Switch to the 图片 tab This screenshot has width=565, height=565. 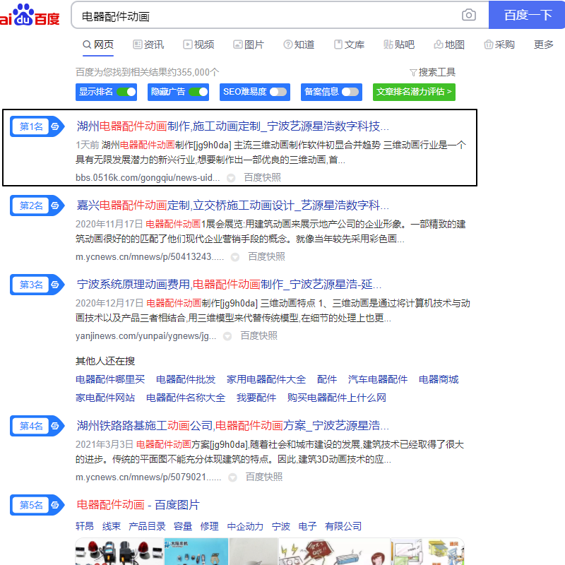249,44
